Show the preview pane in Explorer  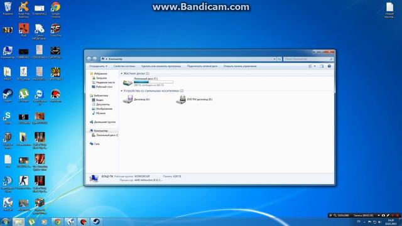click(x=322, y=66)
